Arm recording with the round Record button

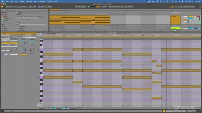tap(94, 7)
